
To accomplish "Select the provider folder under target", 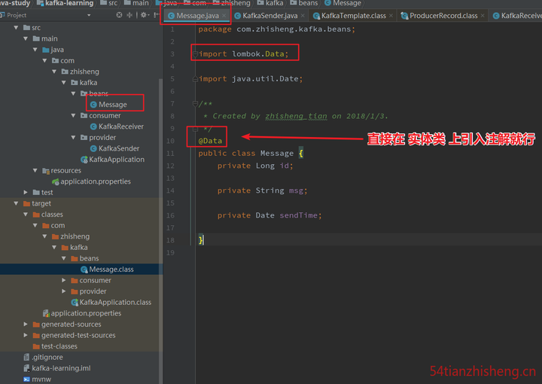I will click(x=93, y=291).
